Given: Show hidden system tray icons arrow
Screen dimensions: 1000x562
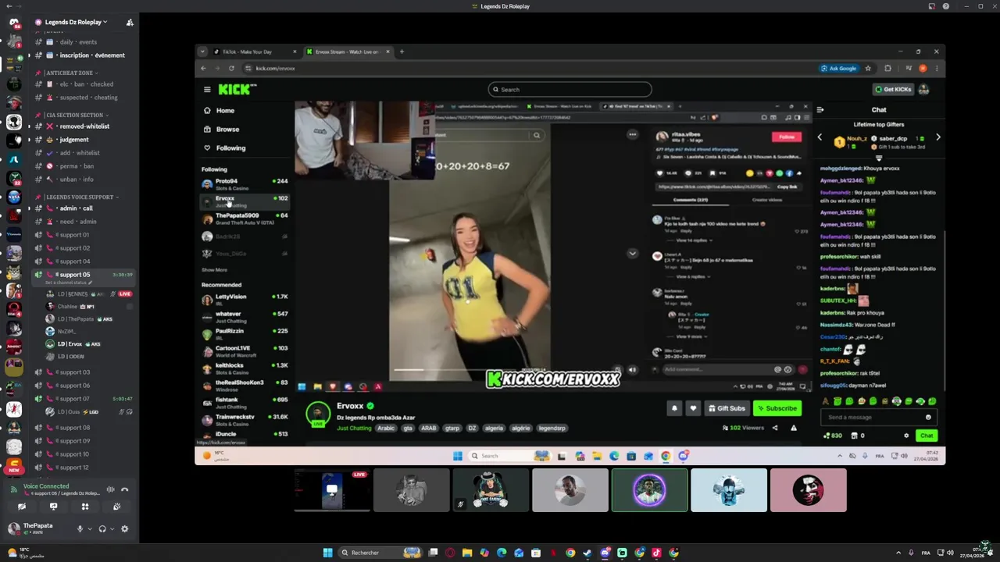Looking at the screenshot, I should coord(898,553).
